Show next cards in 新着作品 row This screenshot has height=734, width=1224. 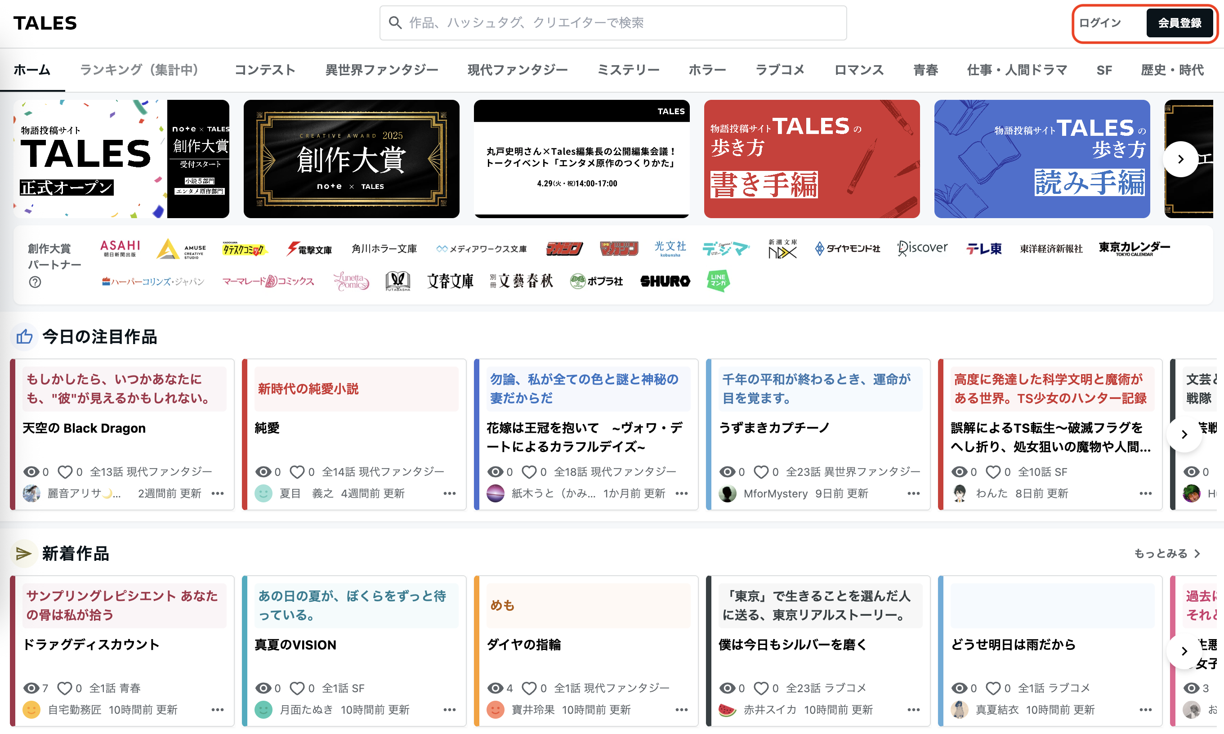click(x=1184, y=651)
